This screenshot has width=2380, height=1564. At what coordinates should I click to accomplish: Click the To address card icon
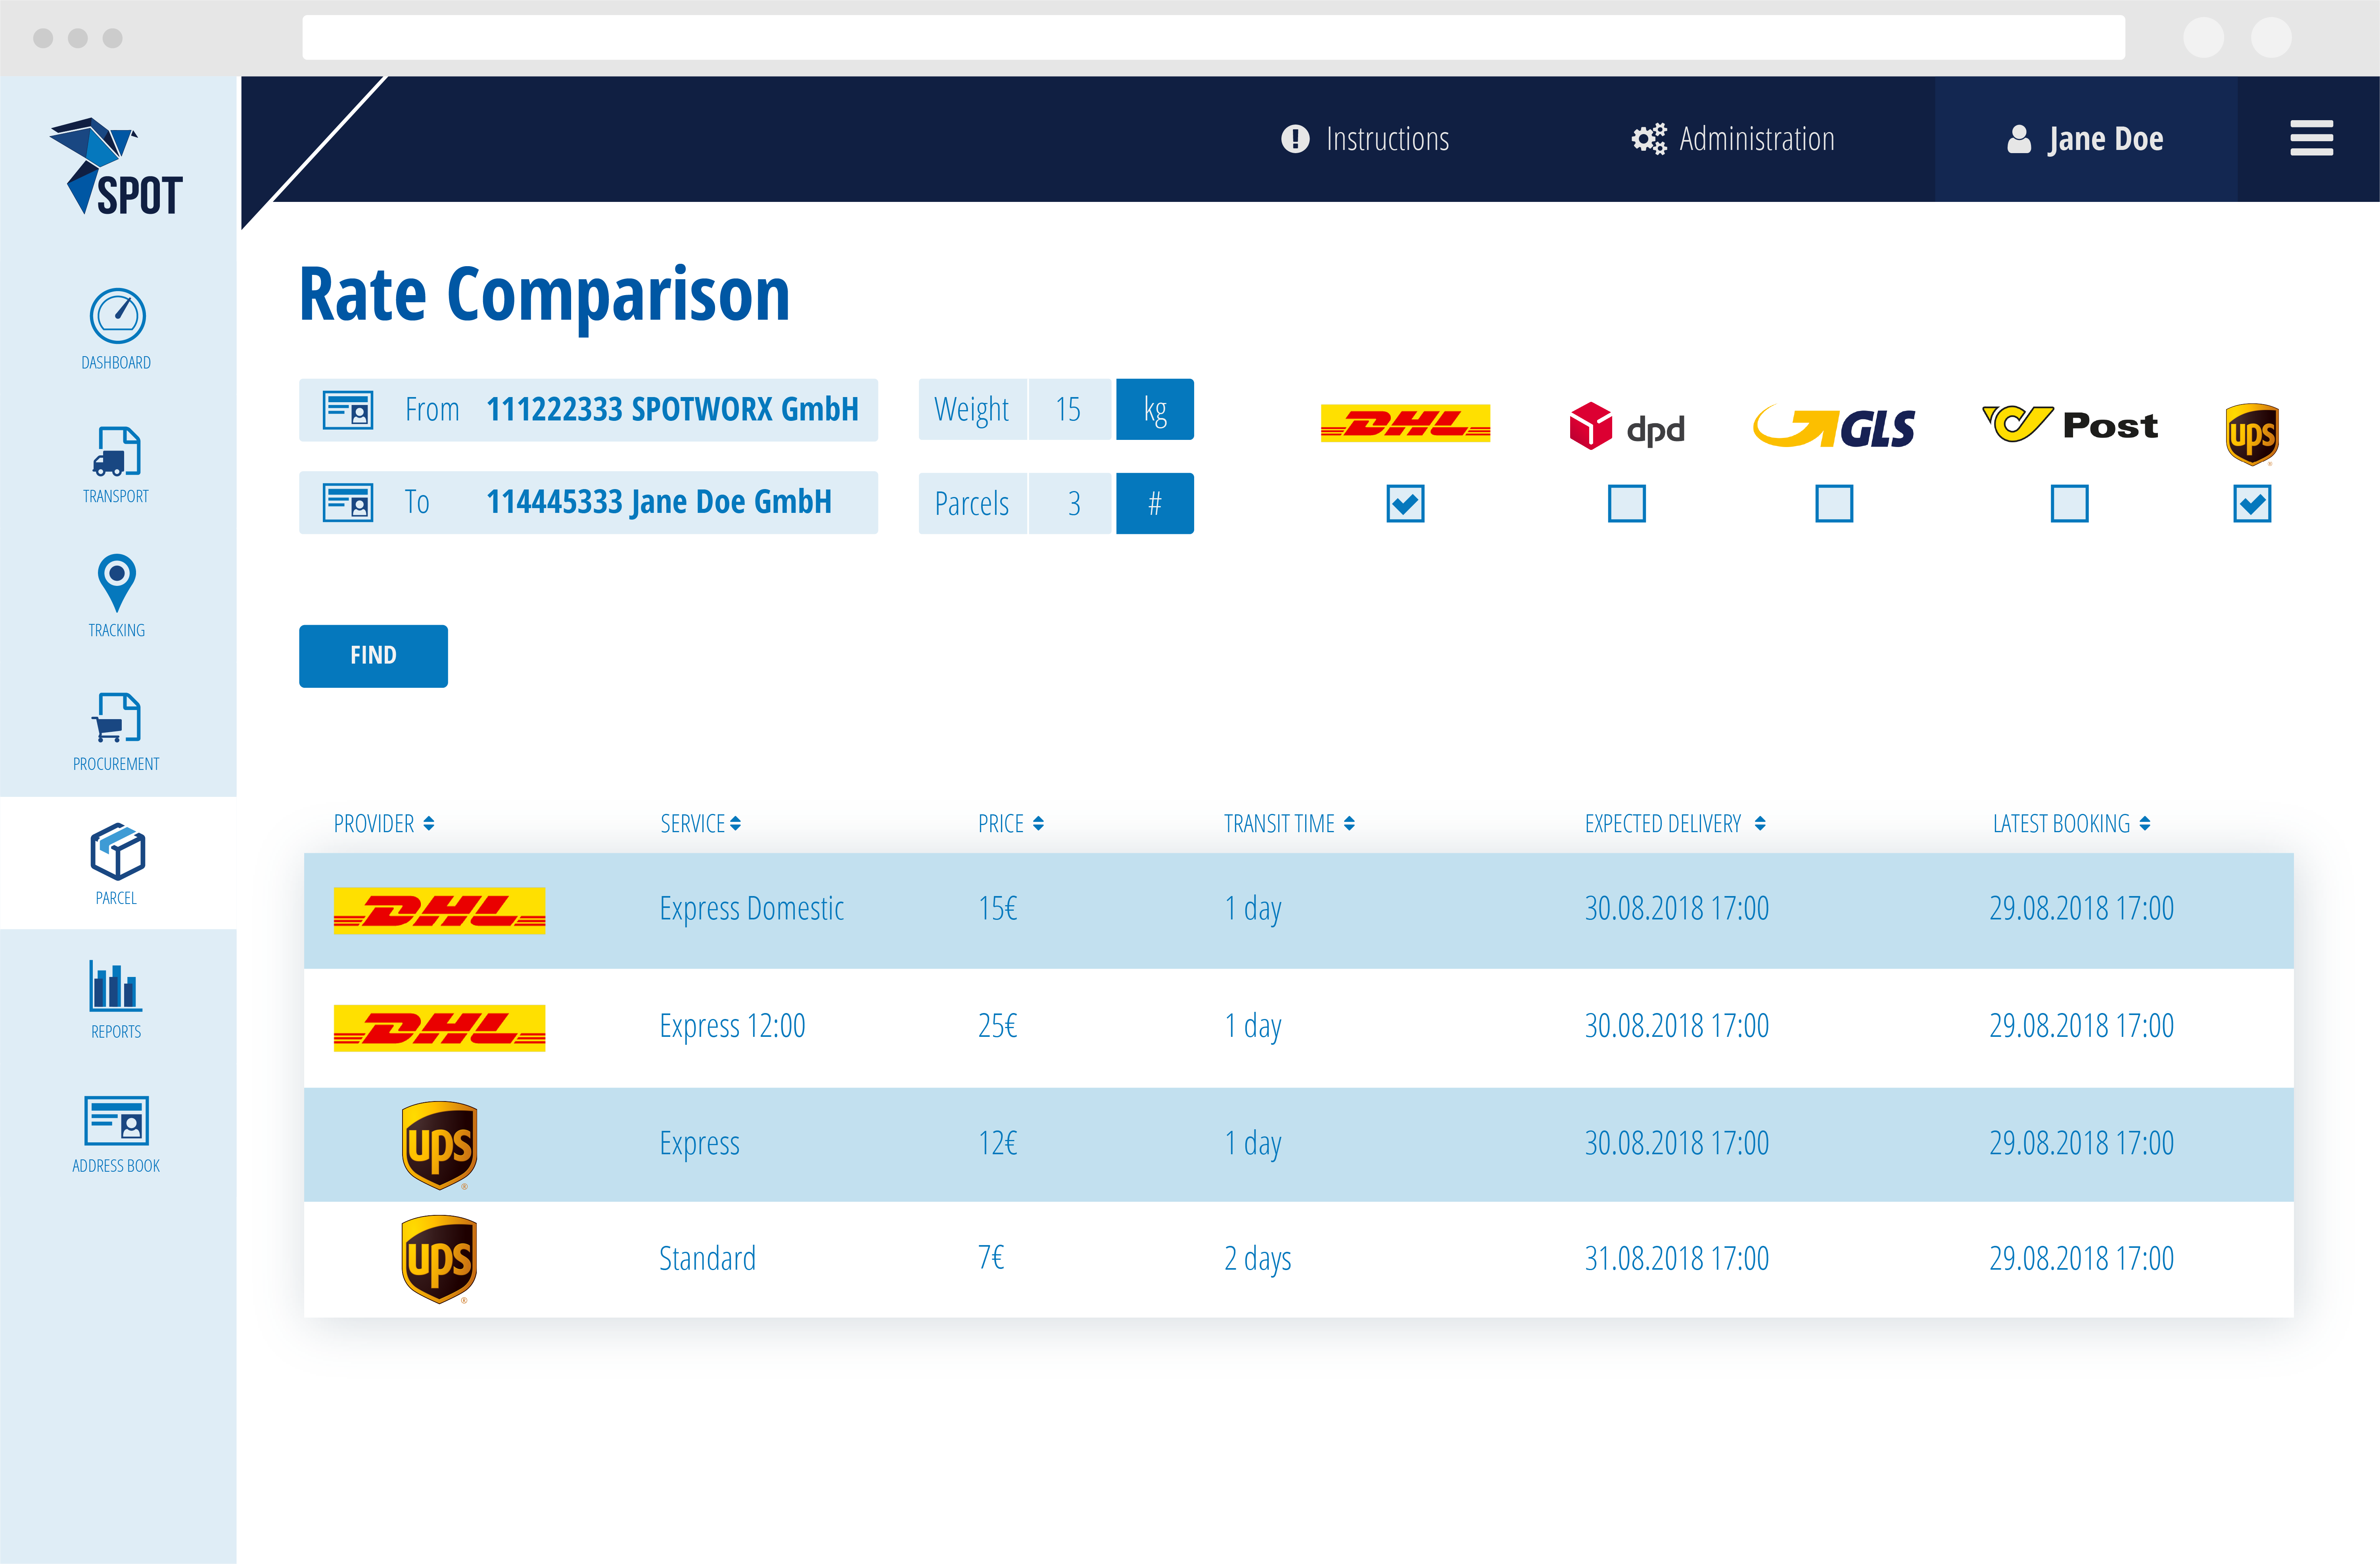pyautogui.click(x=348, y=502)
